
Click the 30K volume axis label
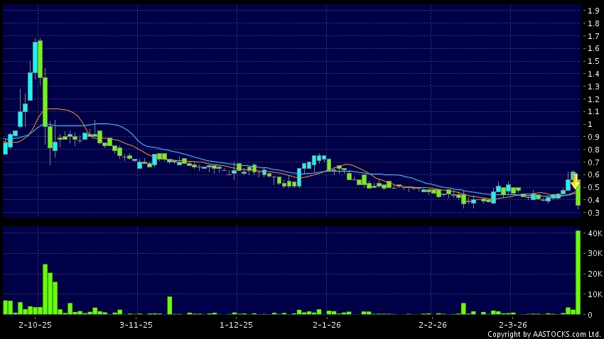click(x=593, y=253)
